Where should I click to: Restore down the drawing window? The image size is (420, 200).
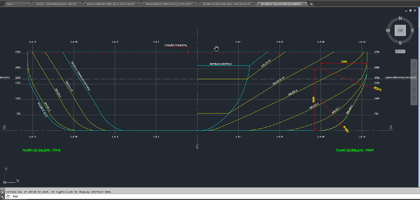pyautogui.click(x=410, y=11)
